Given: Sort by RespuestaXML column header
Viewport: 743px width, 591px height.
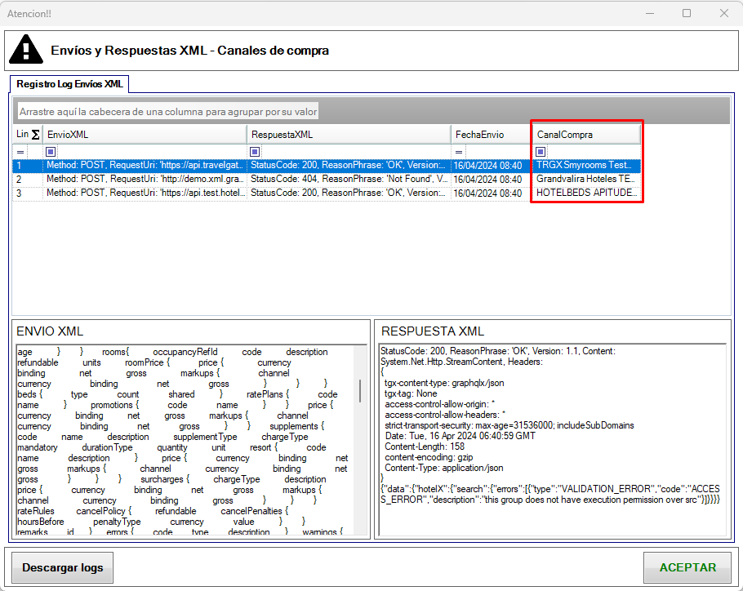Looking at the screenshot, I should [x=349, y=135].
